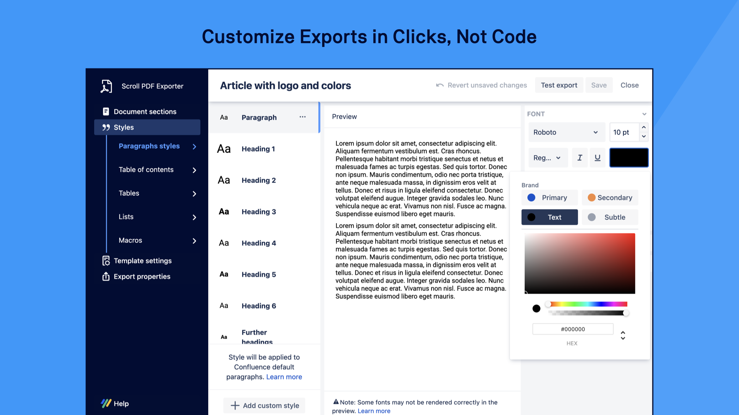
Task: Click the Scroll PDF Exporter logo icon
Action: pos(106,86)
